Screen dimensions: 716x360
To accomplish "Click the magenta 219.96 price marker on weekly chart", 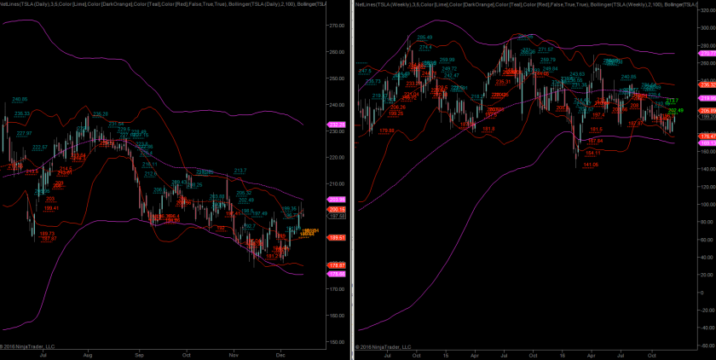I will [707, 98].
